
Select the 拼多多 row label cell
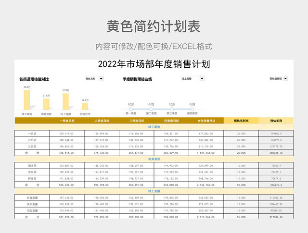pyautogui.click(x=32, y=179)
